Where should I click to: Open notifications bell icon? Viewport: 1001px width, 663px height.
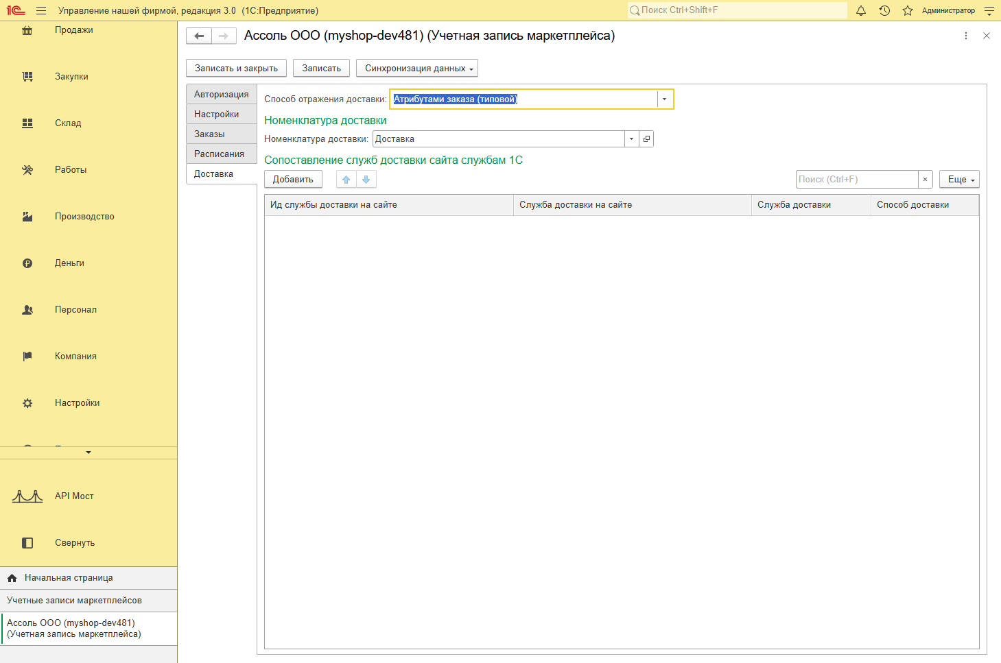click(861, 11)
